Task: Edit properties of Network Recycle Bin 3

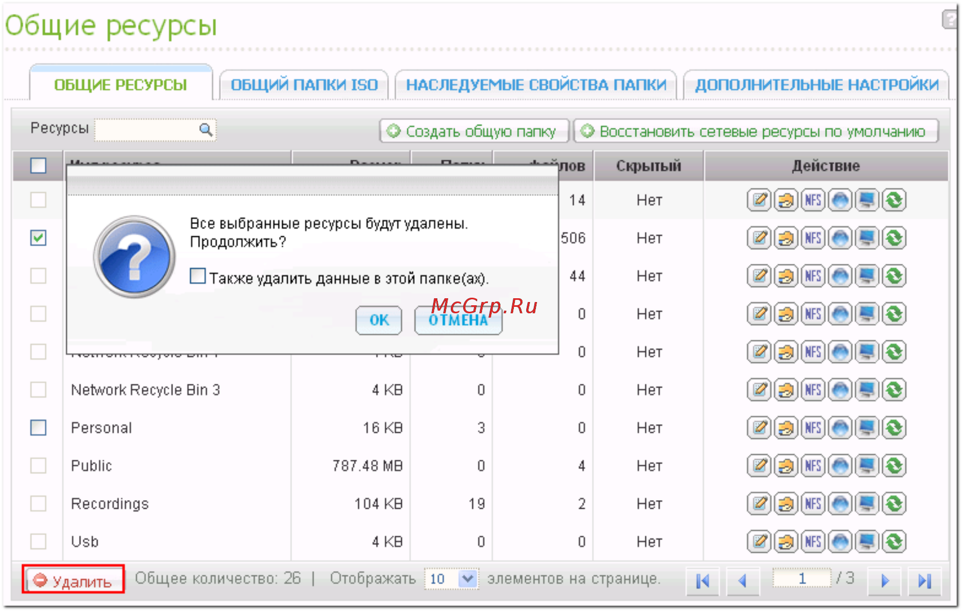Action: (759, 390)
